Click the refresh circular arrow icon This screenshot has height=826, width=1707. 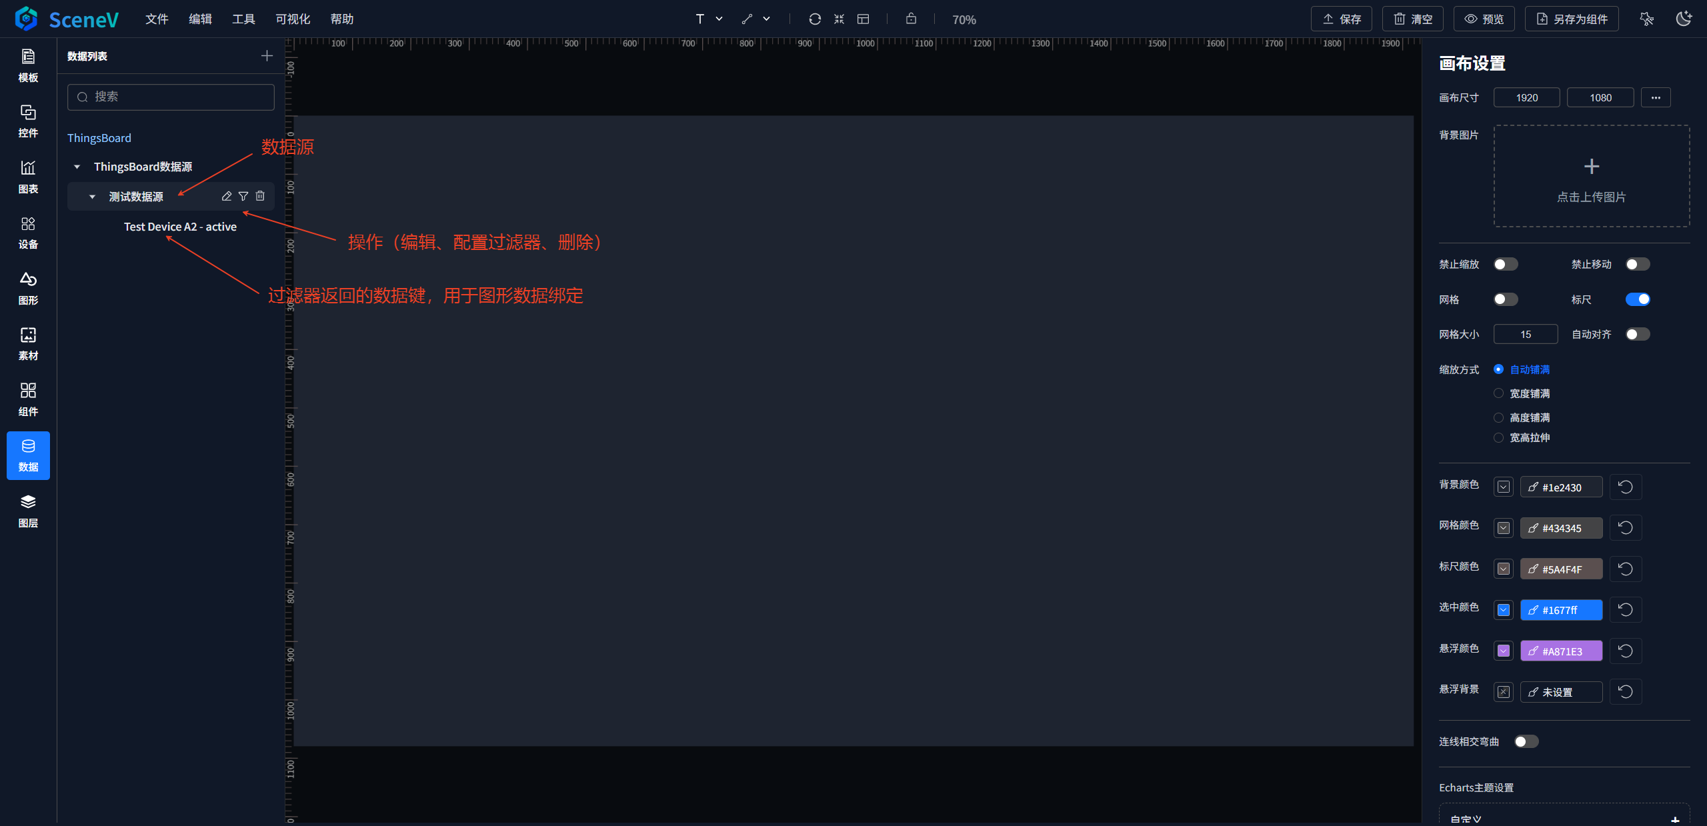click(815, 19)
